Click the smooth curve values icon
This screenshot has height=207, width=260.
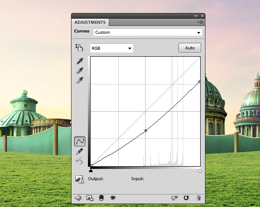click(x=79, y=161)
